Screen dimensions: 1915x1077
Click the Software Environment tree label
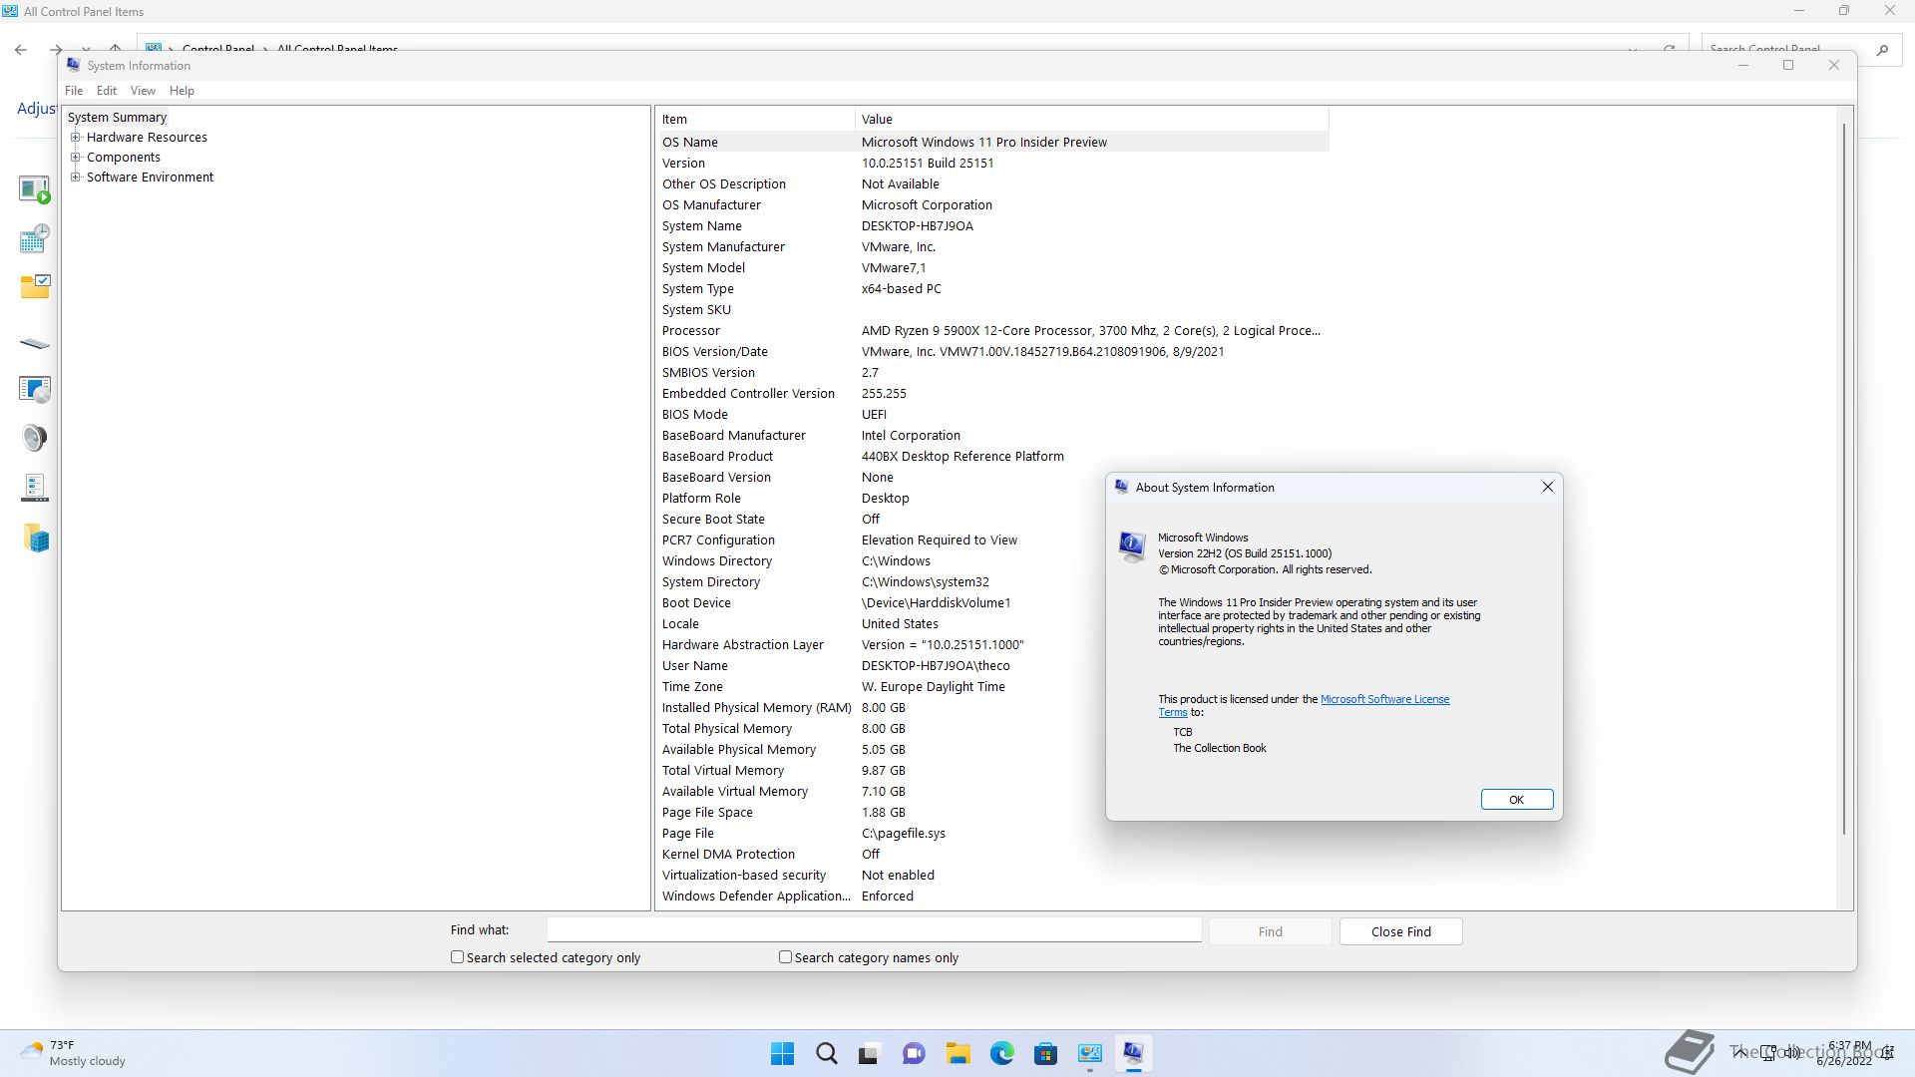(x=150, y=178)
